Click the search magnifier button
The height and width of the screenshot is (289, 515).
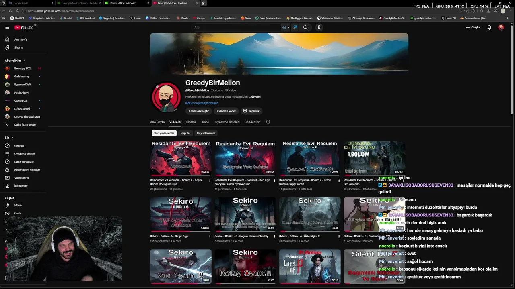pos(305,27)
